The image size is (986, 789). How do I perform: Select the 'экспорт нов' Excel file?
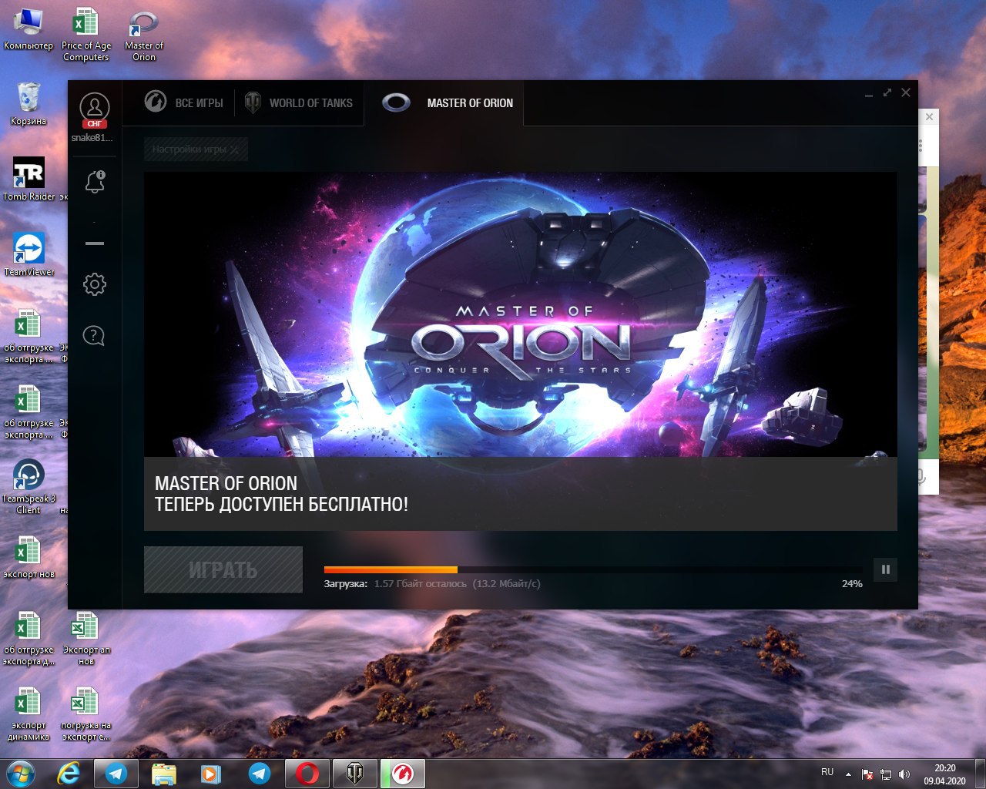29,556
